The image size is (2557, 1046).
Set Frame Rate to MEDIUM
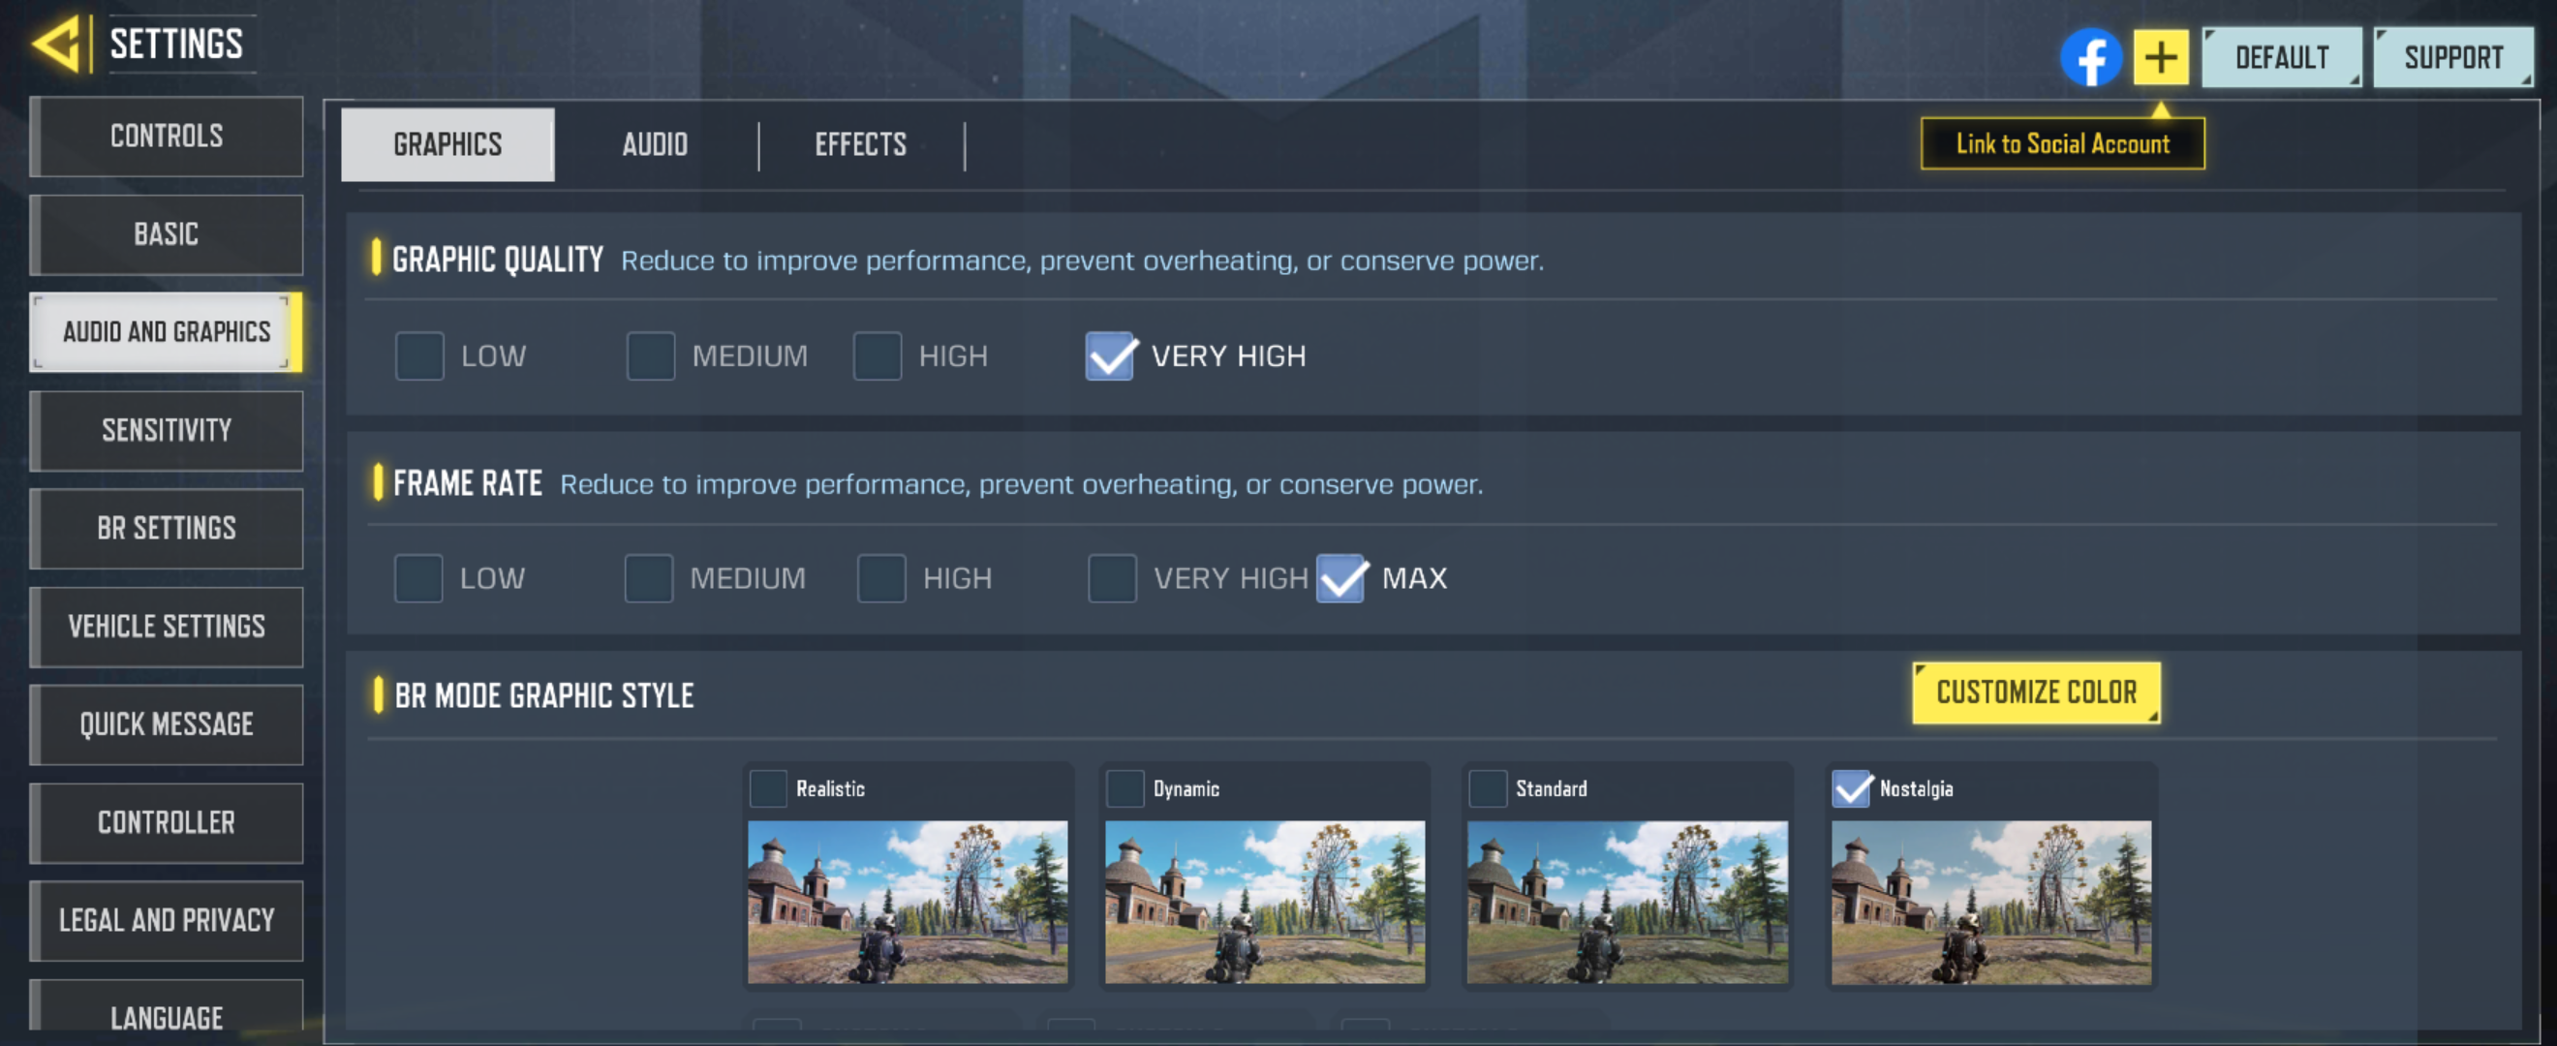648,578
